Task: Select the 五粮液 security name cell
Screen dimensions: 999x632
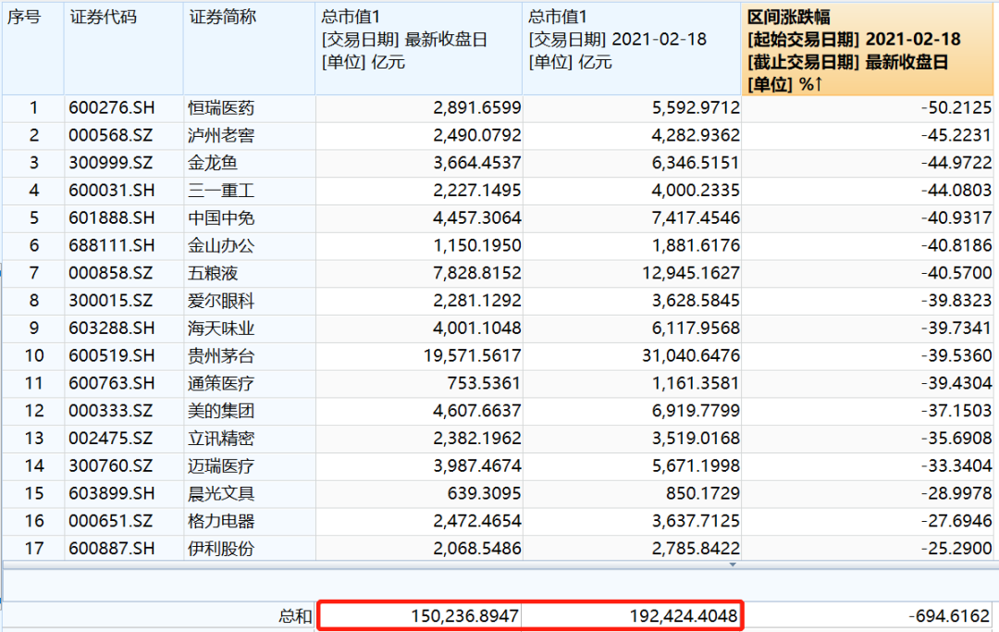Action: pyautogui.click(x=250, y=274)
